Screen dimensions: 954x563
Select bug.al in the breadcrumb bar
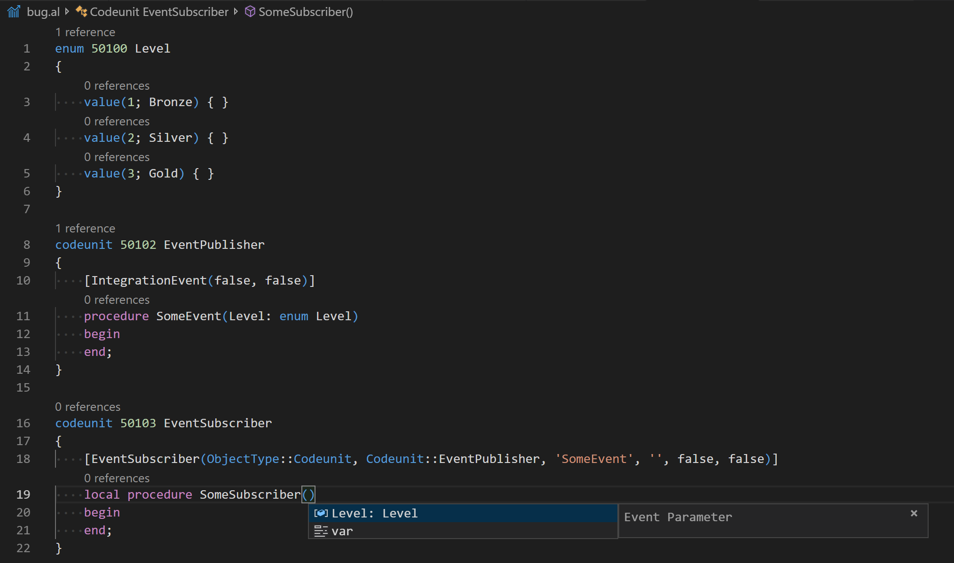[x=43, y=11]
